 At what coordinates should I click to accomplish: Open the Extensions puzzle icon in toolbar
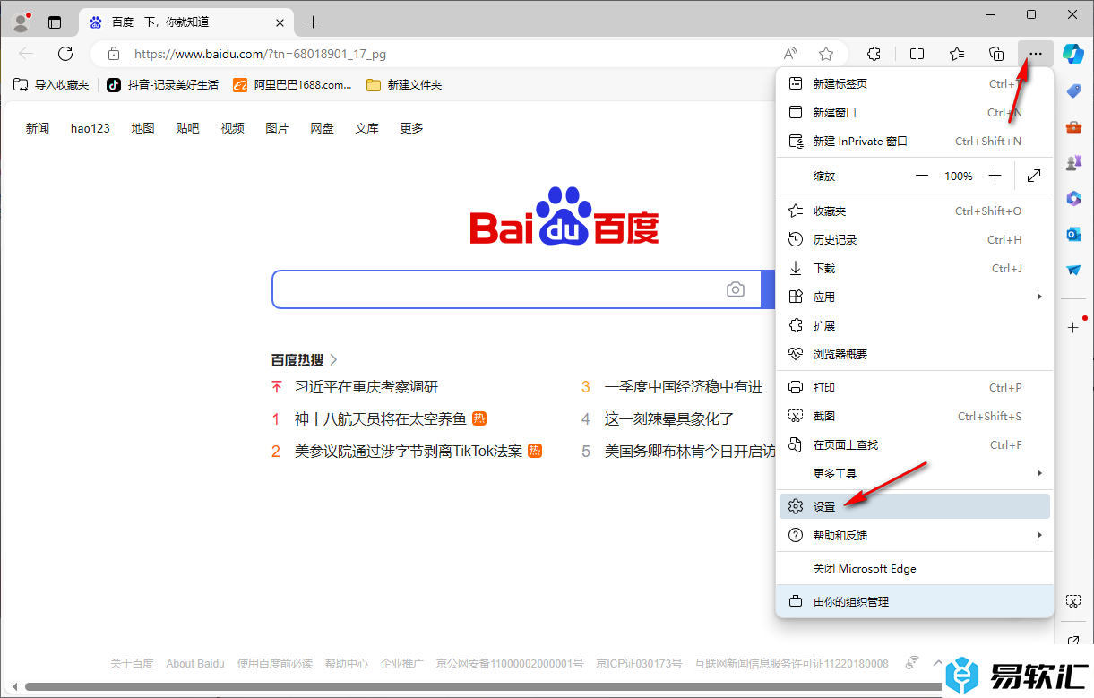[875, 54]
